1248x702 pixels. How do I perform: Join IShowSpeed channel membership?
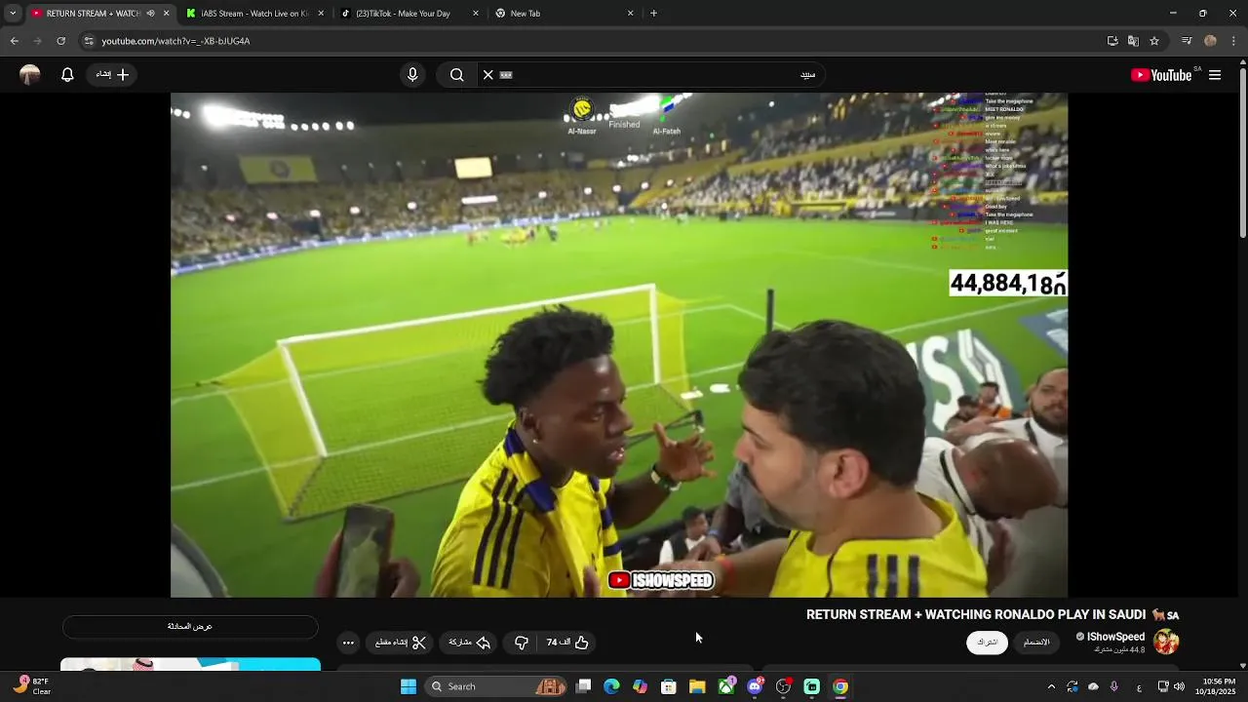coord(1036,643)
